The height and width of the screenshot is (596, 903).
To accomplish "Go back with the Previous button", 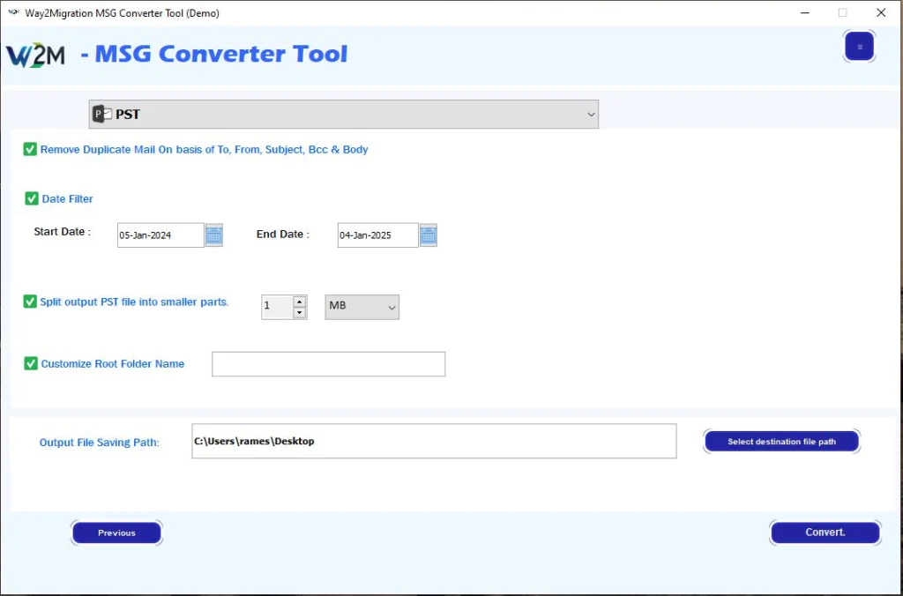I will pos(116,533).
